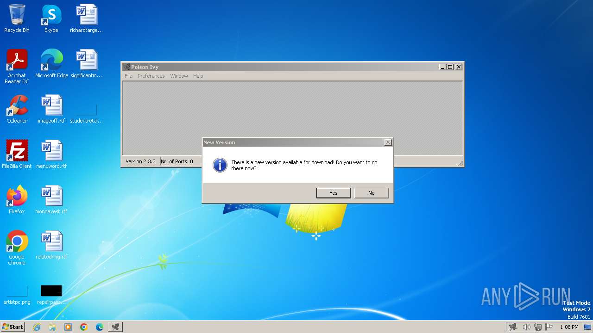Open Internet Explorer from the taskbar
593x333 pixels.
tap(37, 327)
